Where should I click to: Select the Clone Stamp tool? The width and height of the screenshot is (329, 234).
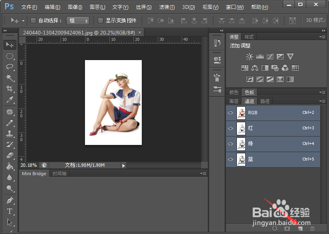(x=10, y=134)
